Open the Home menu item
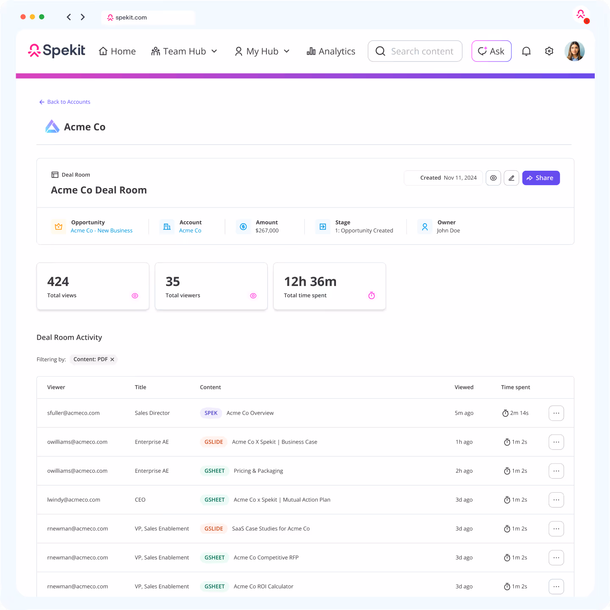 click(x=117, y=51)
